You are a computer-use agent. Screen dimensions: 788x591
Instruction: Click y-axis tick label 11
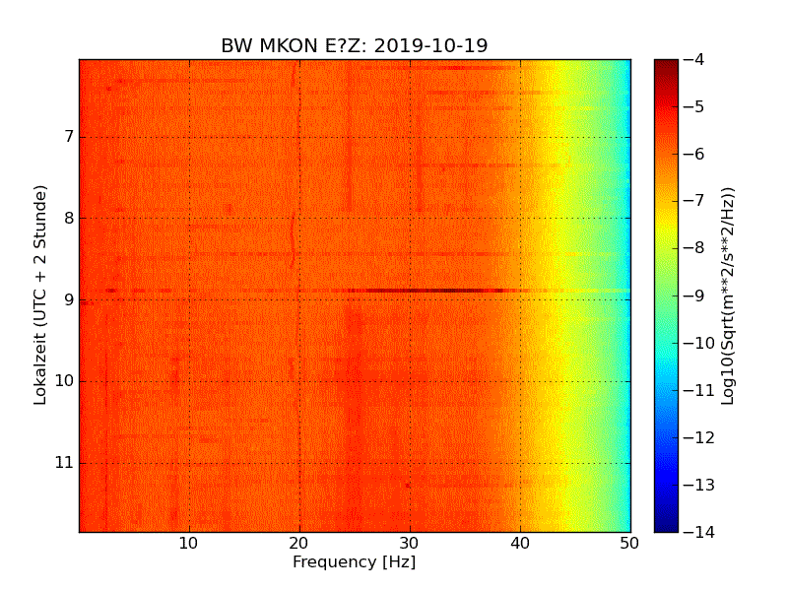coord(64,463)
